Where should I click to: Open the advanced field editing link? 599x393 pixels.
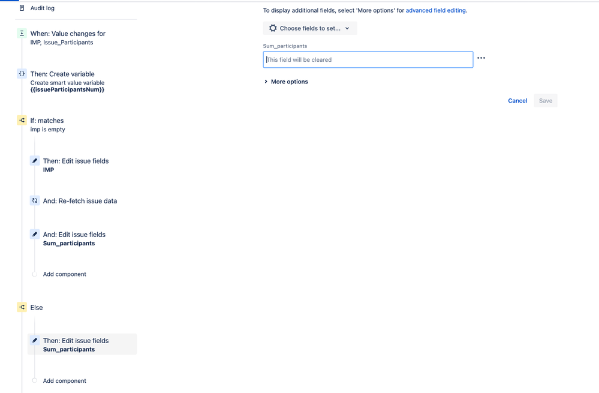click(436, 11)
